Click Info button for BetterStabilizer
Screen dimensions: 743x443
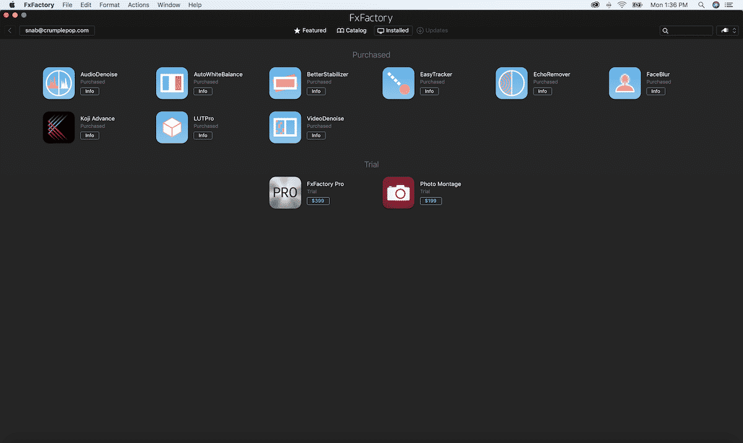[x=316, y=91]
